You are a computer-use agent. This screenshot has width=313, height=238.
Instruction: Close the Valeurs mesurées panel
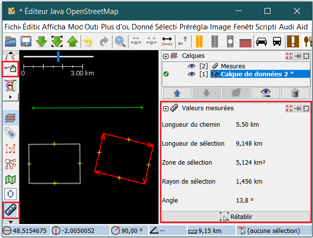[x=306, y=109]
